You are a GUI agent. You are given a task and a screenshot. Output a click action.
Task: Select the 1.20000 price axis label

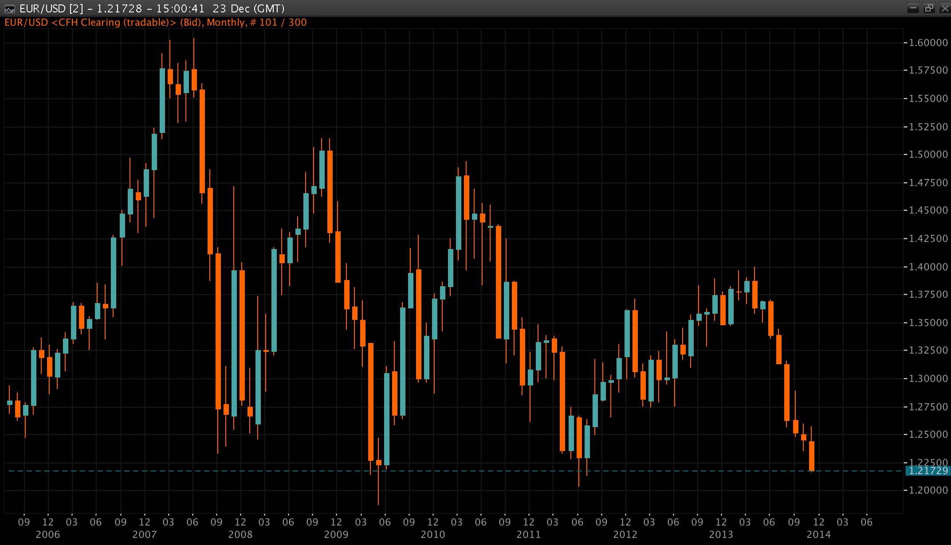coord(927,490)
